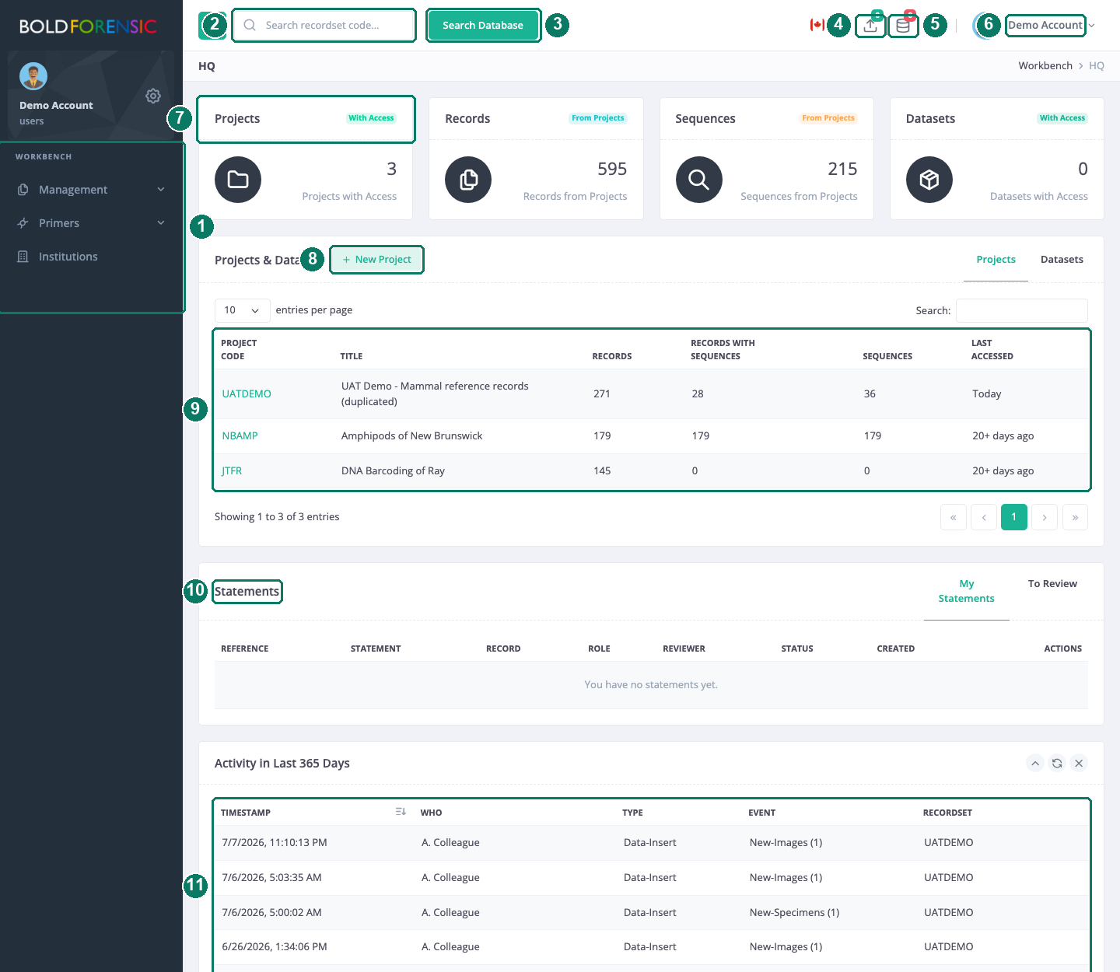Collapse the Activity panel with up chevron
Viewport: 1120px width, 972px height.
coord(1035,763)
